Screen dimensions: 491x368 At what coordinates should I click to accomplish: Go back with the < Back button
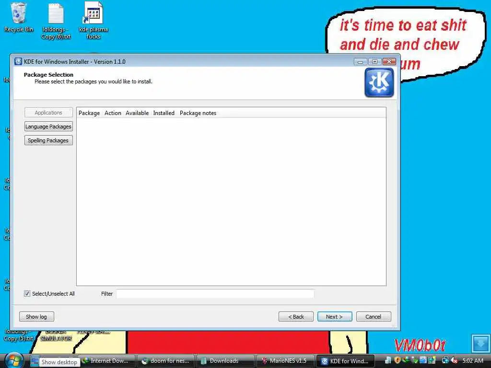click(x=296, y=317)
